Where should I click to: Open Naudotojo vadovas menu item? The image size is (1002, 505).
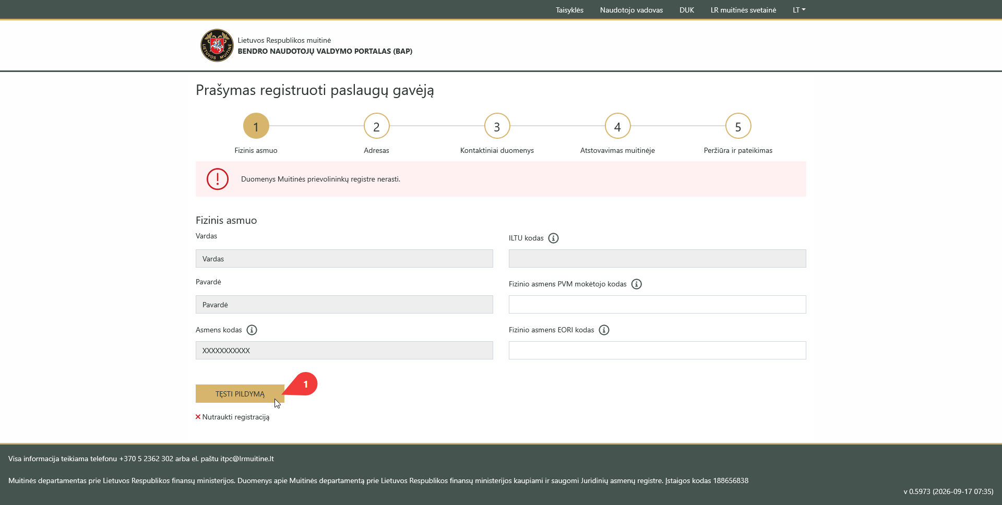tap(631, 10)
